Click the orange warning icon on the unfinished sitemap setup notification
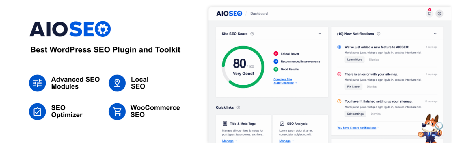 tap(339, 101)
